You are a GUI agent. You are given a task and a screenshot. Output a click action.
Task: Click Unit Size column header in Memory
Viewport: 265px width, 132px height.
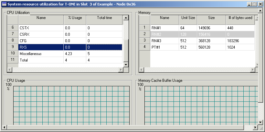click(188, 18)
